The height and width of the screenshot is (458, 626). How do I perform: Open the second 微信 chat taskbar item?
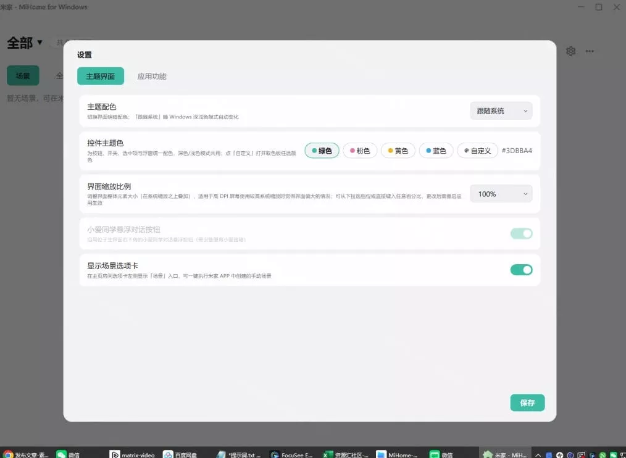click(x=441, y=454)
